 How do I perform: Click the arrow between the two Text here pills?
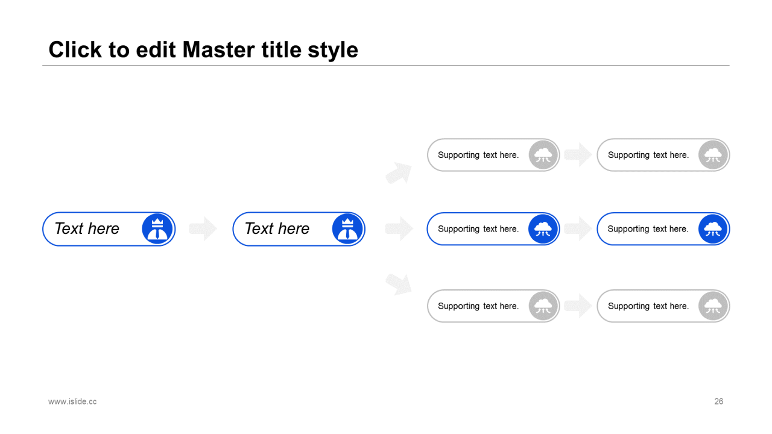point(203,229)
